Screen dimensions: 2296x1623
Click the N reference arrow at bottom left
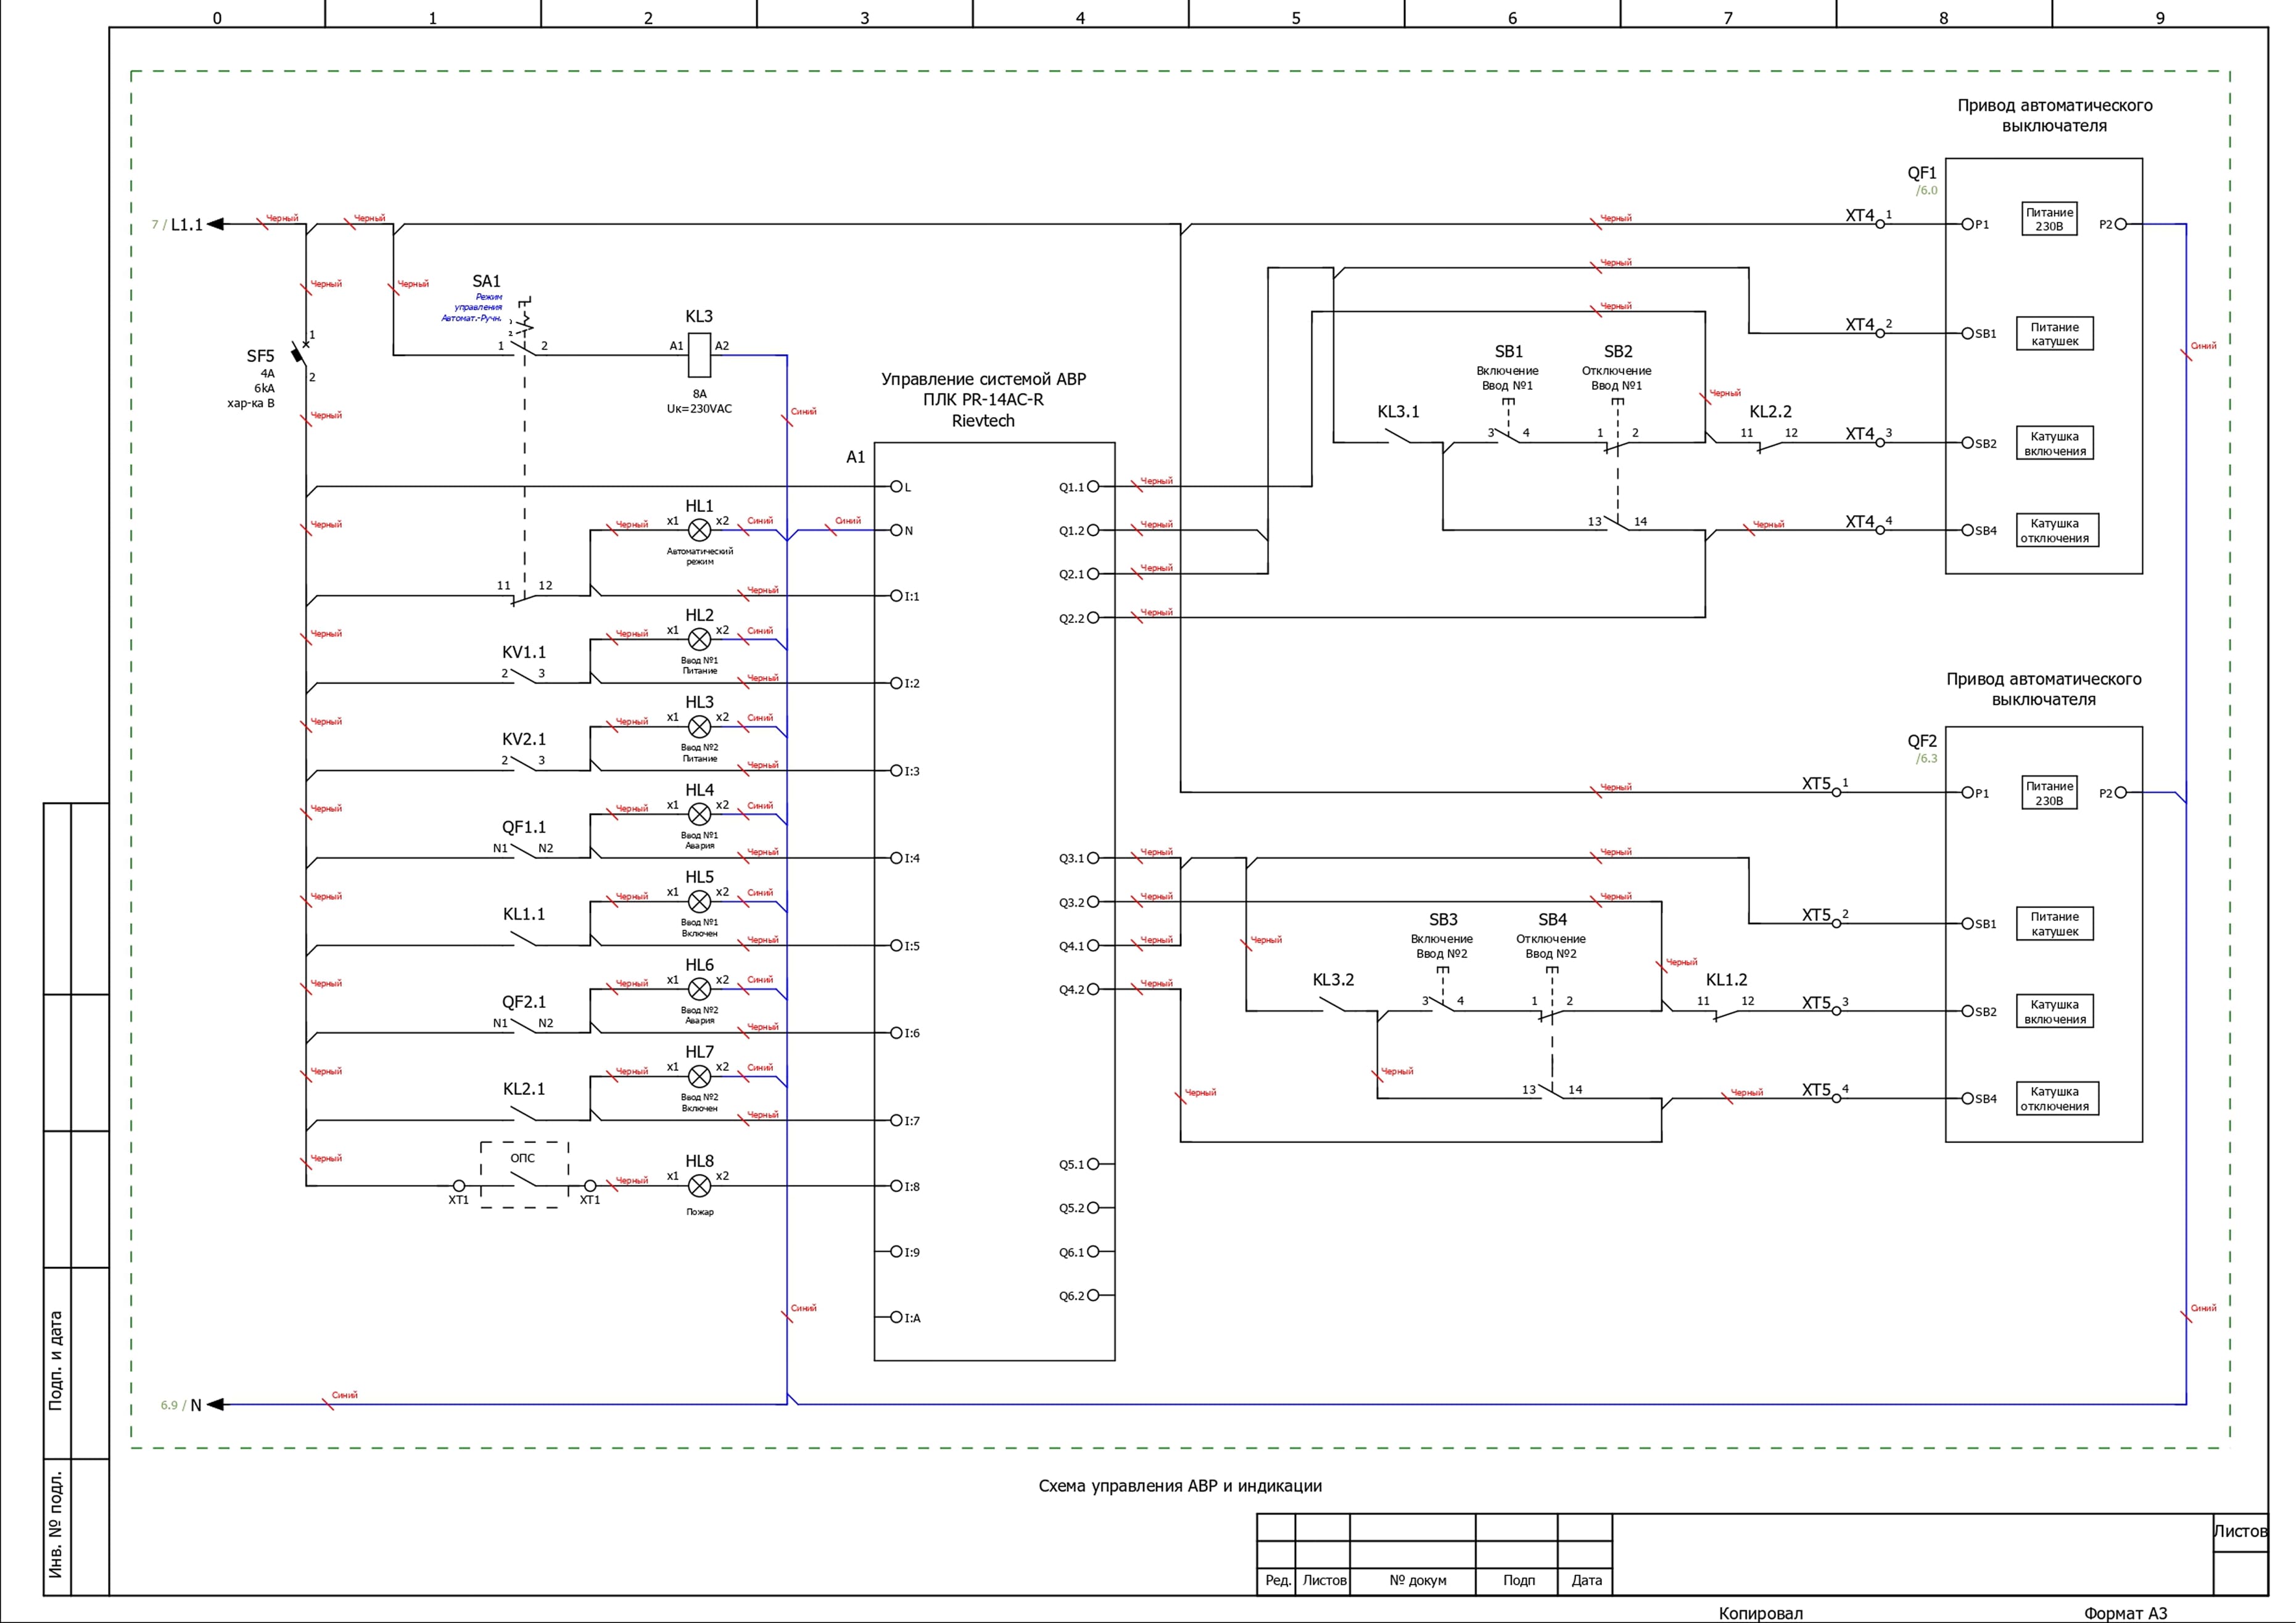215,1405
